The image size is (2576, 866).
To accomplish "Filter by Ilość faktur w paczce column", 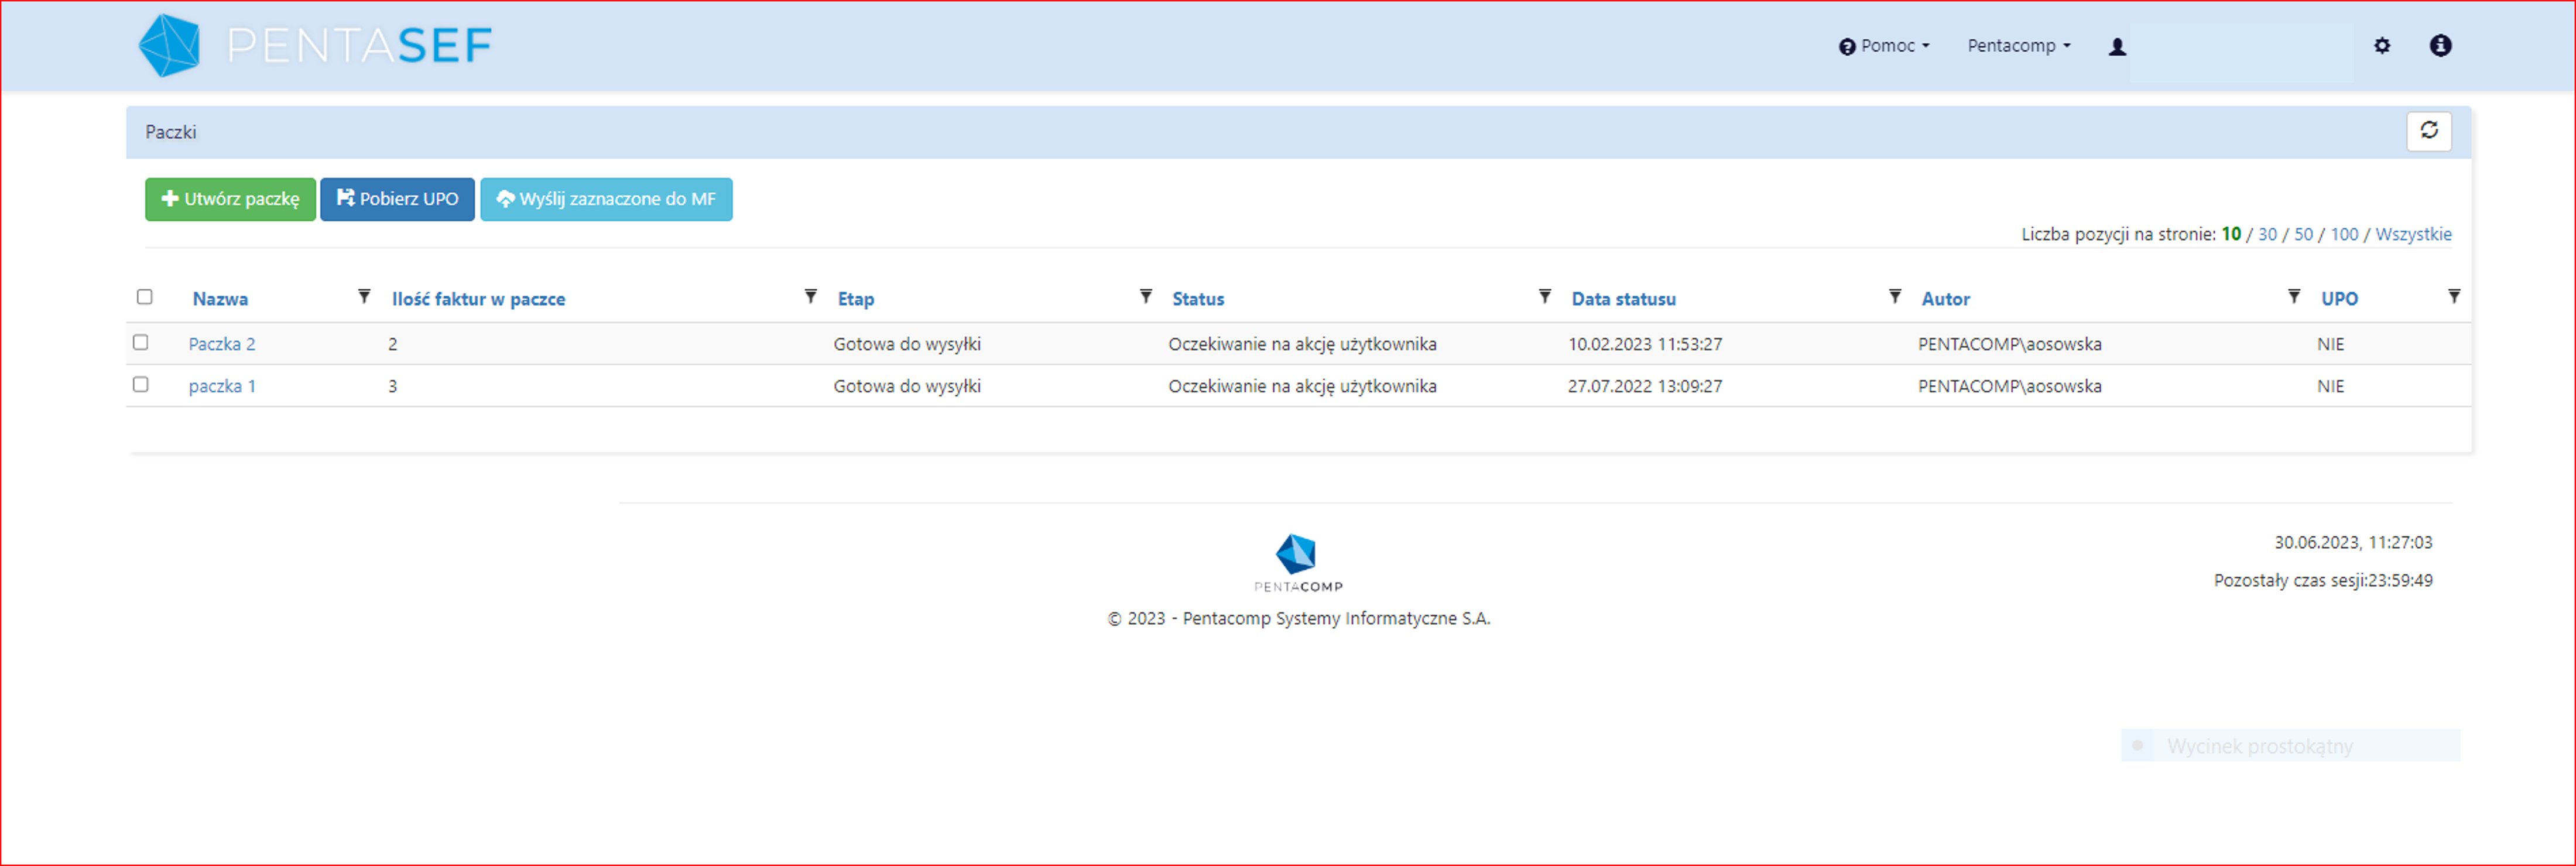I will coord(810,297).
